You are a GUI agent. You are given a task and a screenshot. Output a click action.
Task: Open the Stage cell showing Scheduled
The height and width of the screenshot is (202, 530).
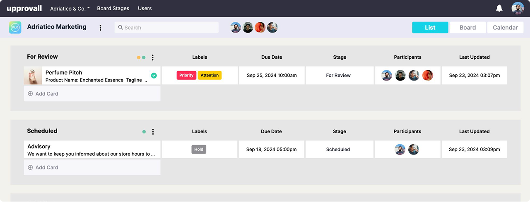338,150
